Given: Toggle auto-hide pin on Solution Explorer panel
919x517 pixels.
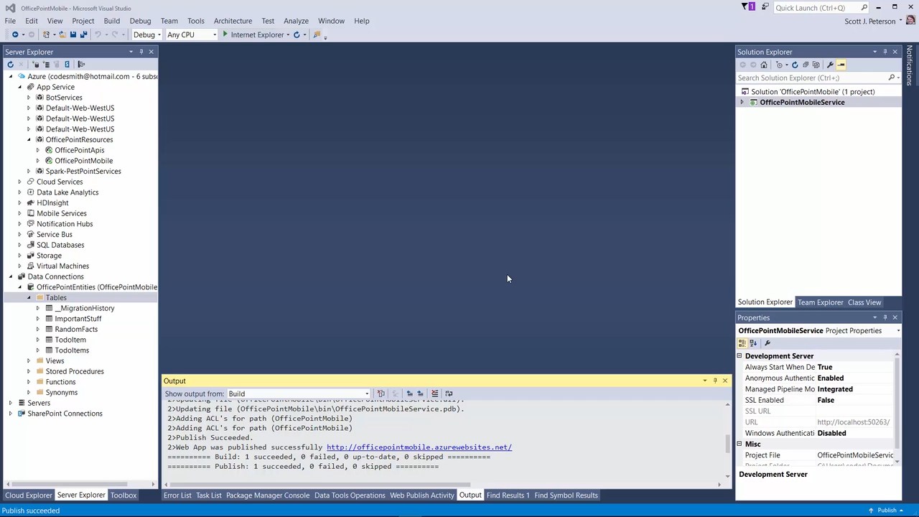Looking at the screenshot, I should [885, 52].
